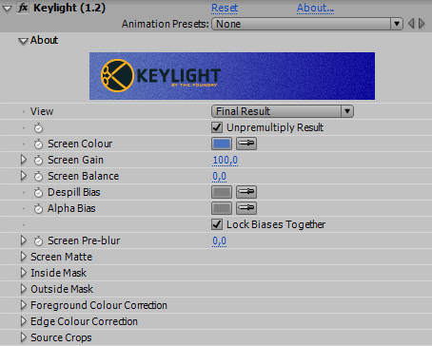
Task: Open the Screen Colour blue swatch
Action: pyautogui.click(x=222, y=144)
